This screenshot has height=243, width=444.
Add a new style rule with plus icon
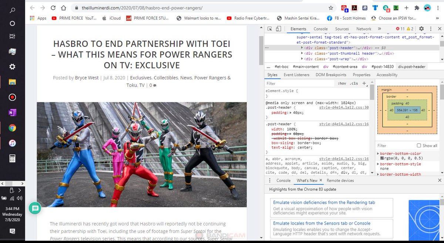click(x=364, y=83)
